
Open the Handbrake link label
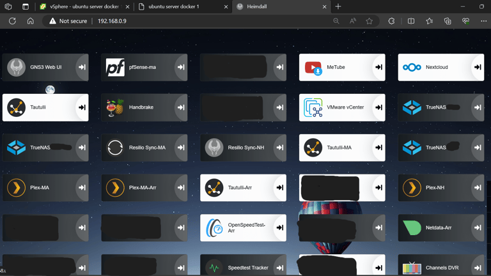point(141,107)
